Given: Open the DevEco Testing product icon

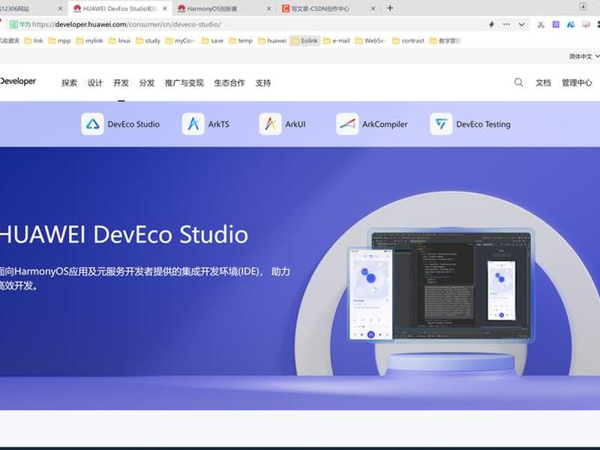Looking at the screenshot, I should (x=441, y=124).
